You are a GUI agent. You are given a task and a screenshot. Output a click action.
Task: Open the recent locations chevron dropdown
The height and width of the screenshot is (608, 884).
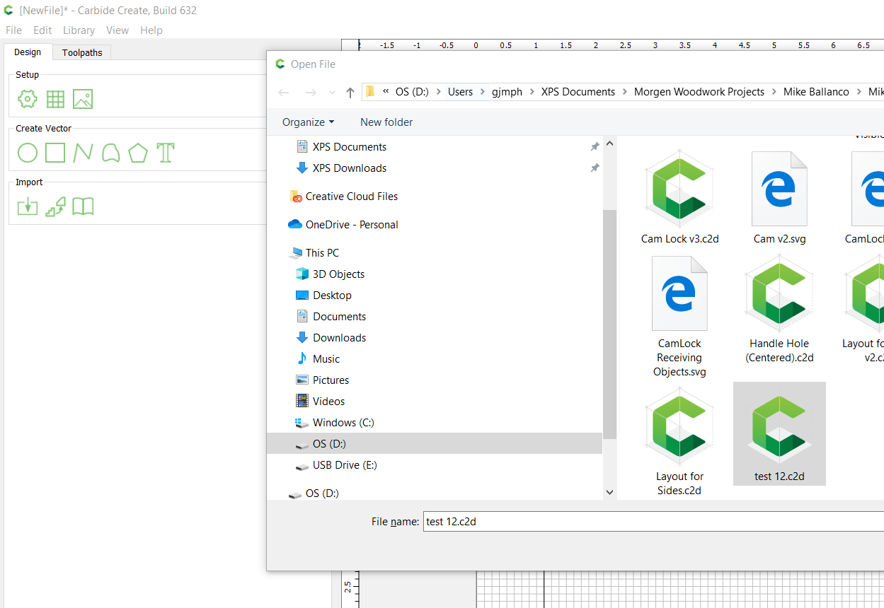[332, 93]
